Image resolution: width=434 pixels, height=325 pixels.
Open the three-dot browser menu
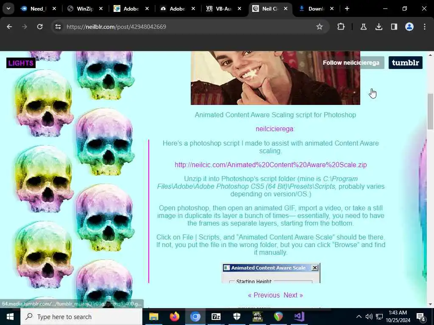[425, 27]
